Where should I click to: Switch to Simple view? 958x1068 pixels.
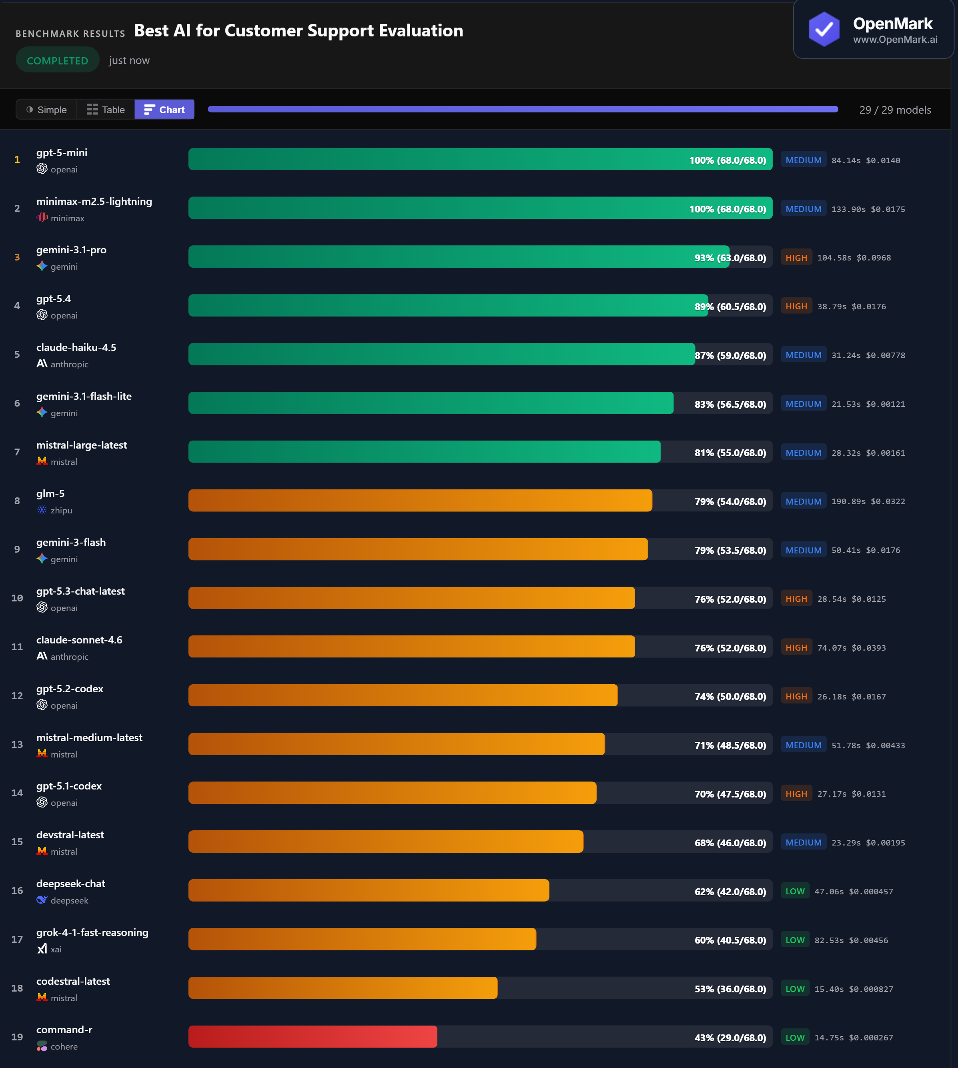(x=46, y=110)
